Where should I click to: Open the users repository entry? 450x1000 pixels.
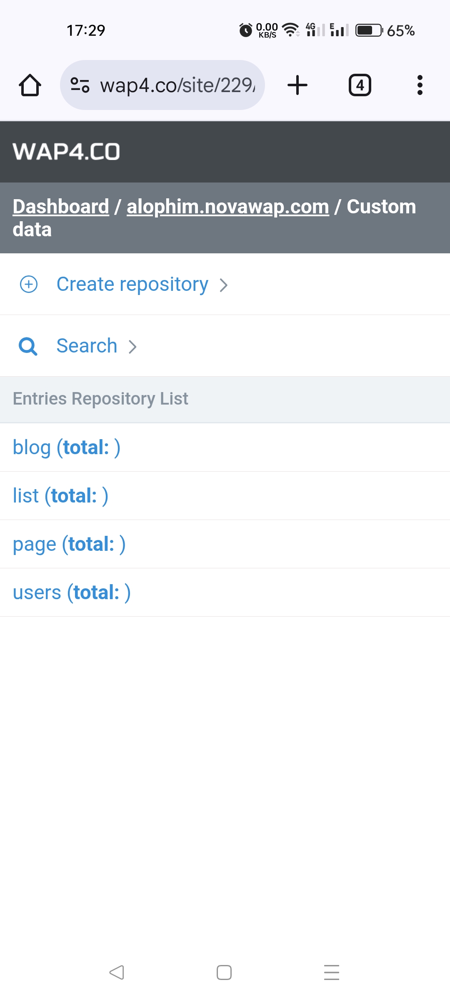coord(72,592)
